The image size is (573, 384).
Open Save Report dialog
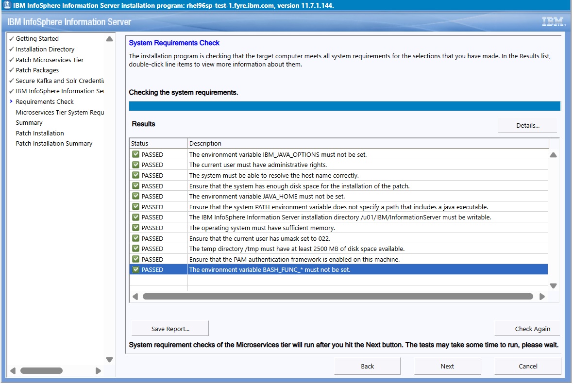[x=170, y=329]
